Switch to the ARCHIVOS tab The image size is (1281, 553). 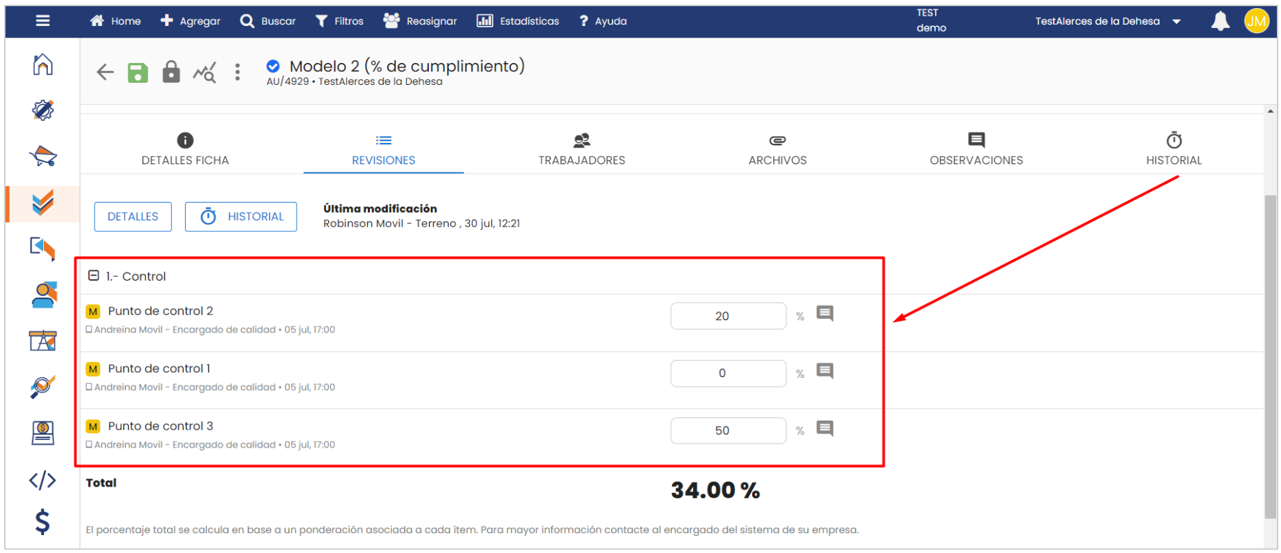point(777,149)
